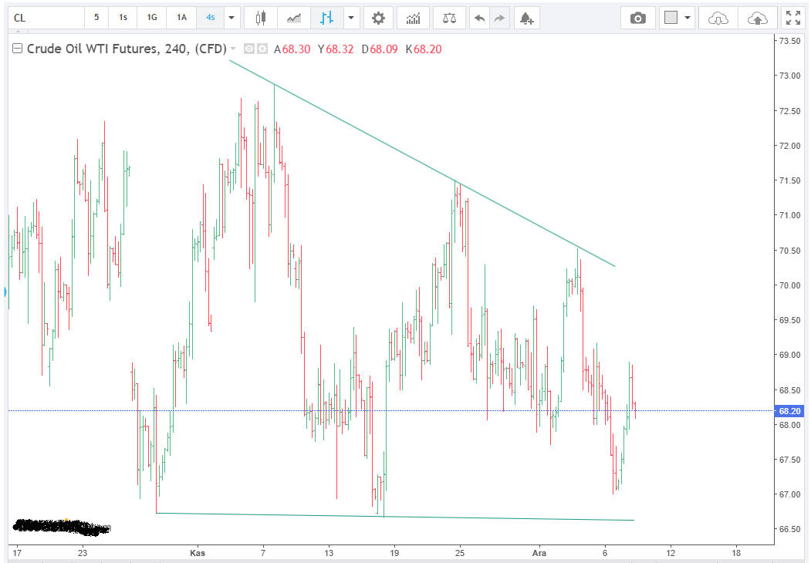
Task: Undo the last chart action
Action: point(480,17)
